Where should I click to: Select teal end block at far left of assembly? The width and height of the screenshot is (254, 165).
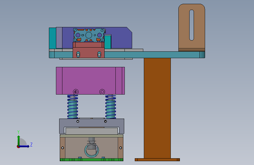click(52, 38)
